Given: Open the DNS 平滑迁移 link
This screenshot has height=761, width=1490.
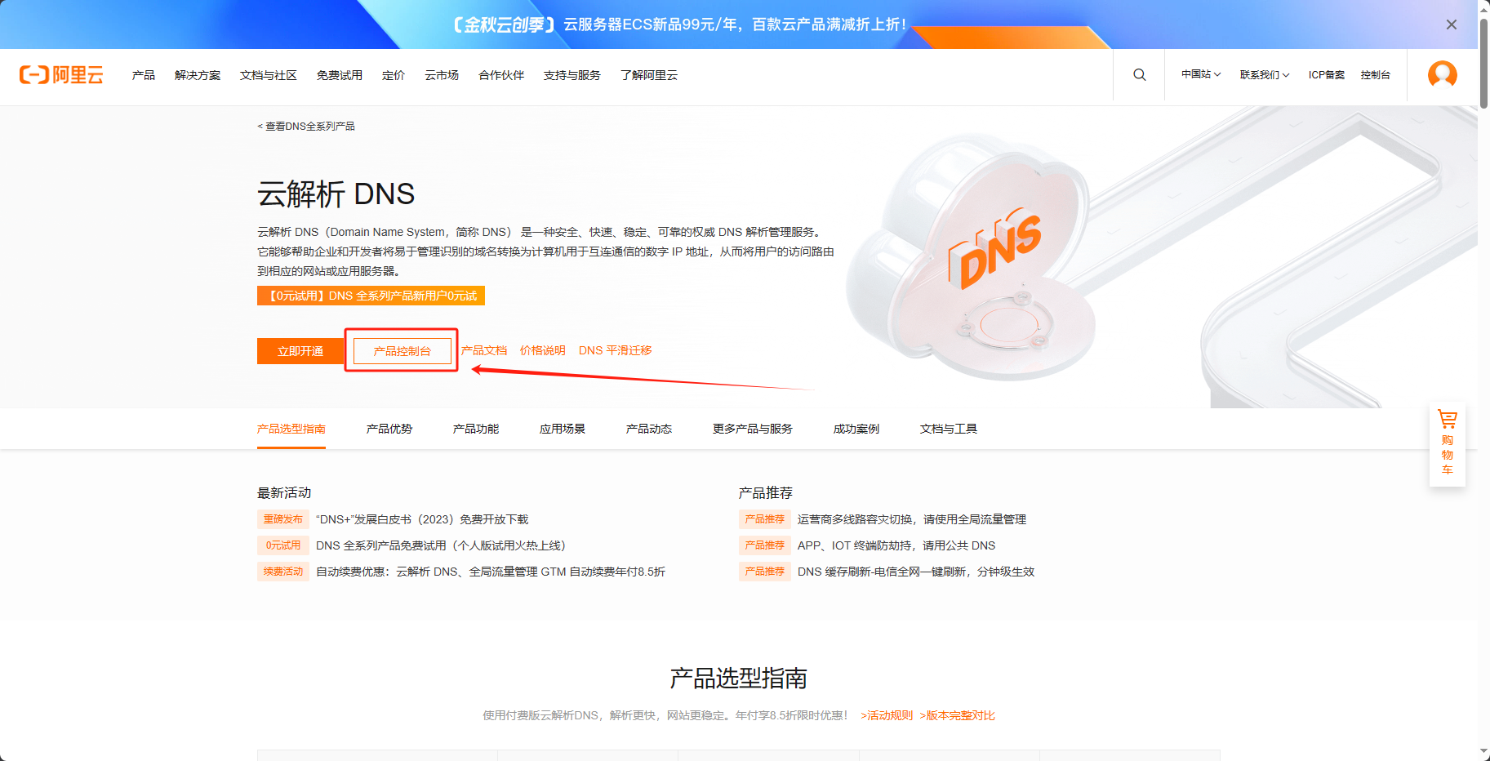Looking at the screenshot, I should click(x=616, y=350).
